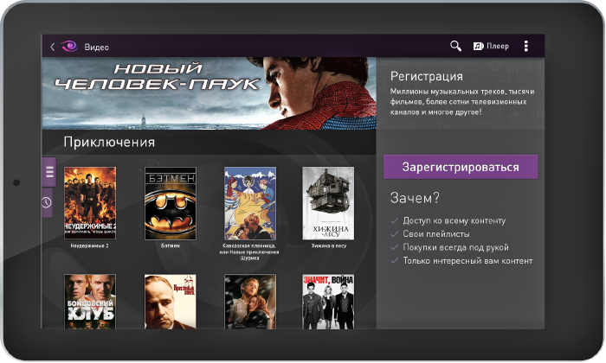Open the Кавказская пленница poster
Viewport: 606px width, 363px height.
(250, 203)
